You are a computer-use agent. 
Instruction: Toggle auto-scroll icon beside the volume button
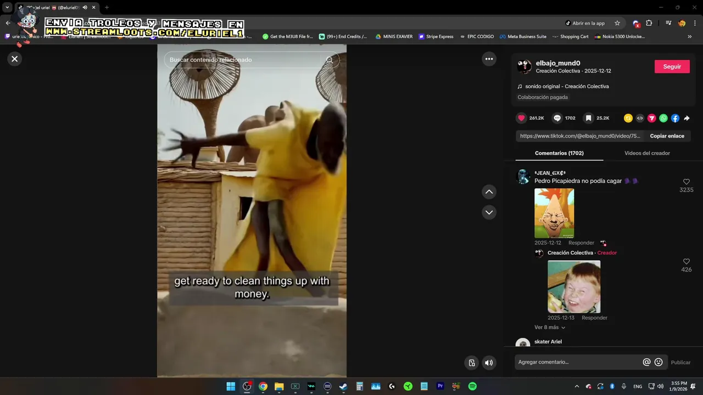pyautogui.click(x=472, y=363)
